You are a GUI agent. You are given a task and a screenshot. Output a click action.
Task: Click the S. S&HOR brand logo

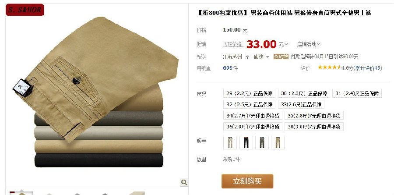point(25,10)
